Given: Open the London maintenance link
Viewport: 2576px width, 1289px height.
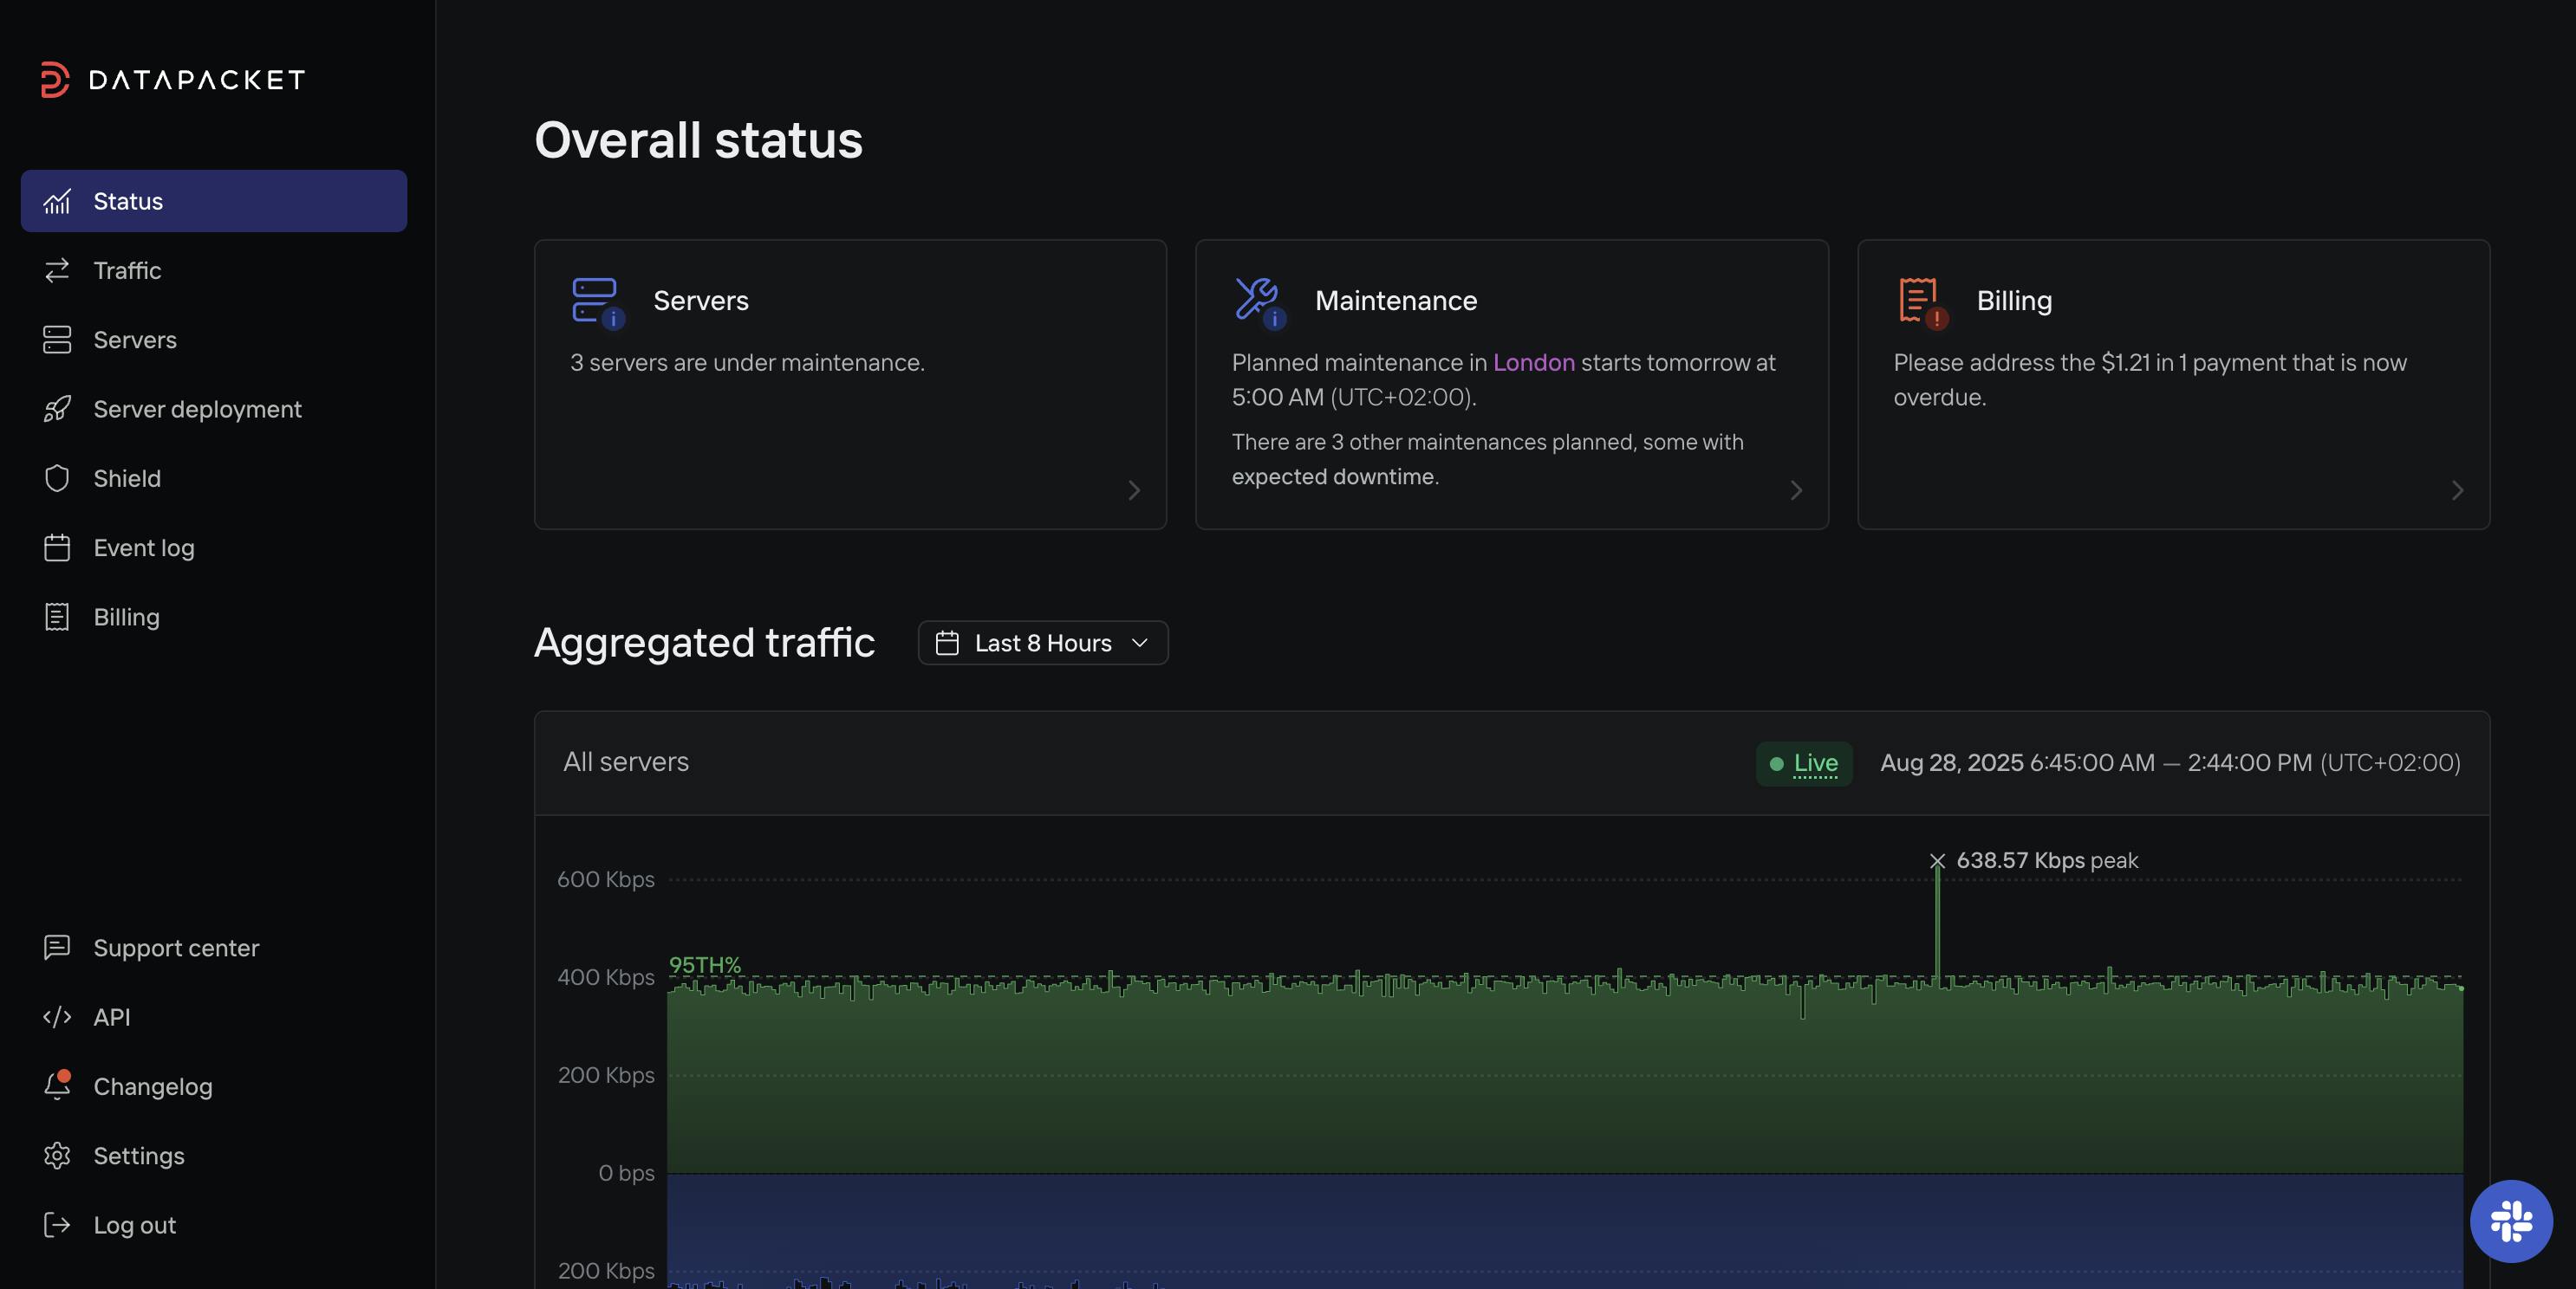Looking at the screenshot, I should tap(1533, 363).
